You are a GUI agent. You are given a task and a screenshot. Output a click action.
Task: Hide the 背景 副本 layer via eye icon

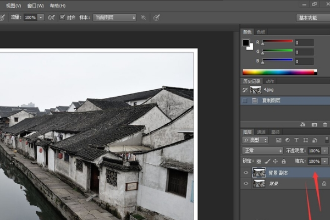[x=245, y=173]
